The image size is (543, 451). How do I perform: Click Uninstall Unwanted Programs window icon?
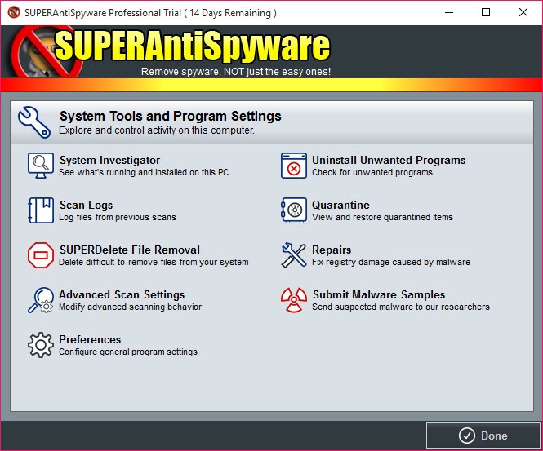[x=294, y=166]
